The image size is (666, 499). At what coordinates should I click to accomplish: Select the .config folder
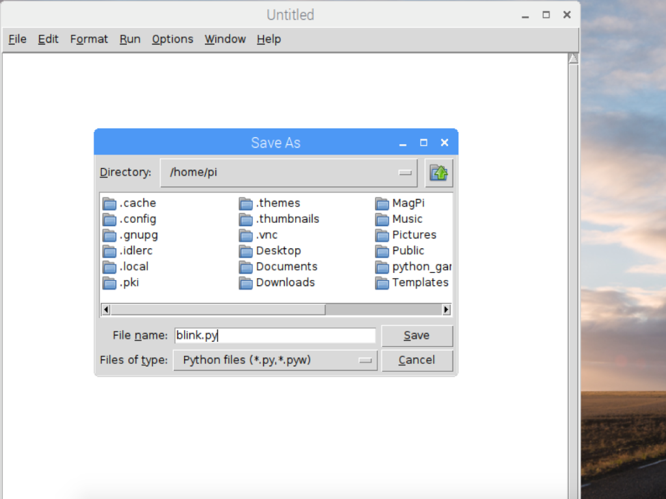(129, 219)
